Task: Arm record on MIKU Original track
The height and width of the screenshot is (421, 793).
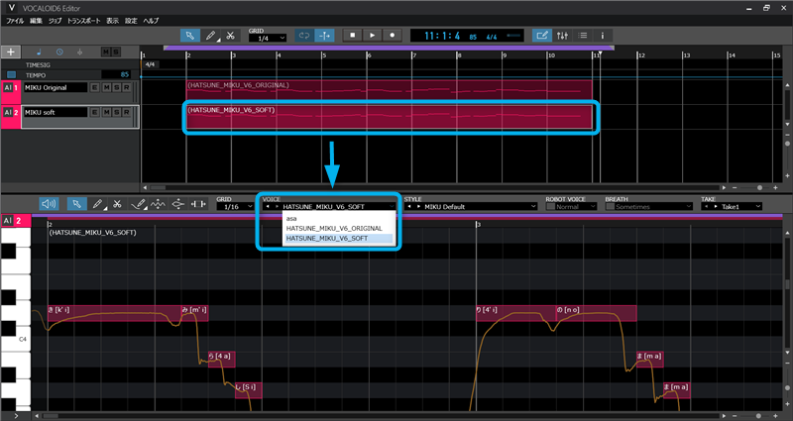Action: pos(127,87)
